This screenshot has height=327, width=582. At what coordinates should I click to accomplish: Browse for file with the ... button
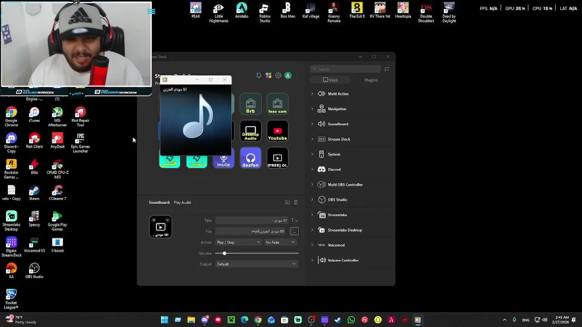[x=294, y=232]
